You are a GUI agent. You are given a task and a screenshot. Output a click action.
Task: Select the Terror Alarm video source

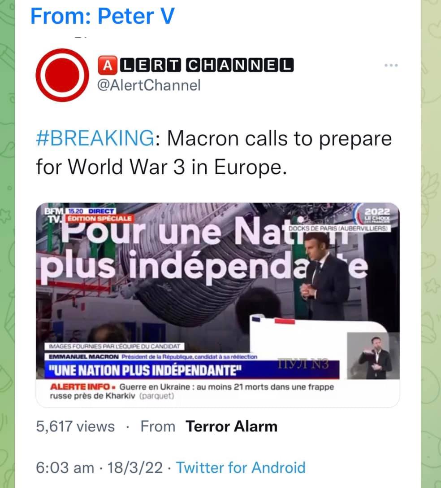231,426
